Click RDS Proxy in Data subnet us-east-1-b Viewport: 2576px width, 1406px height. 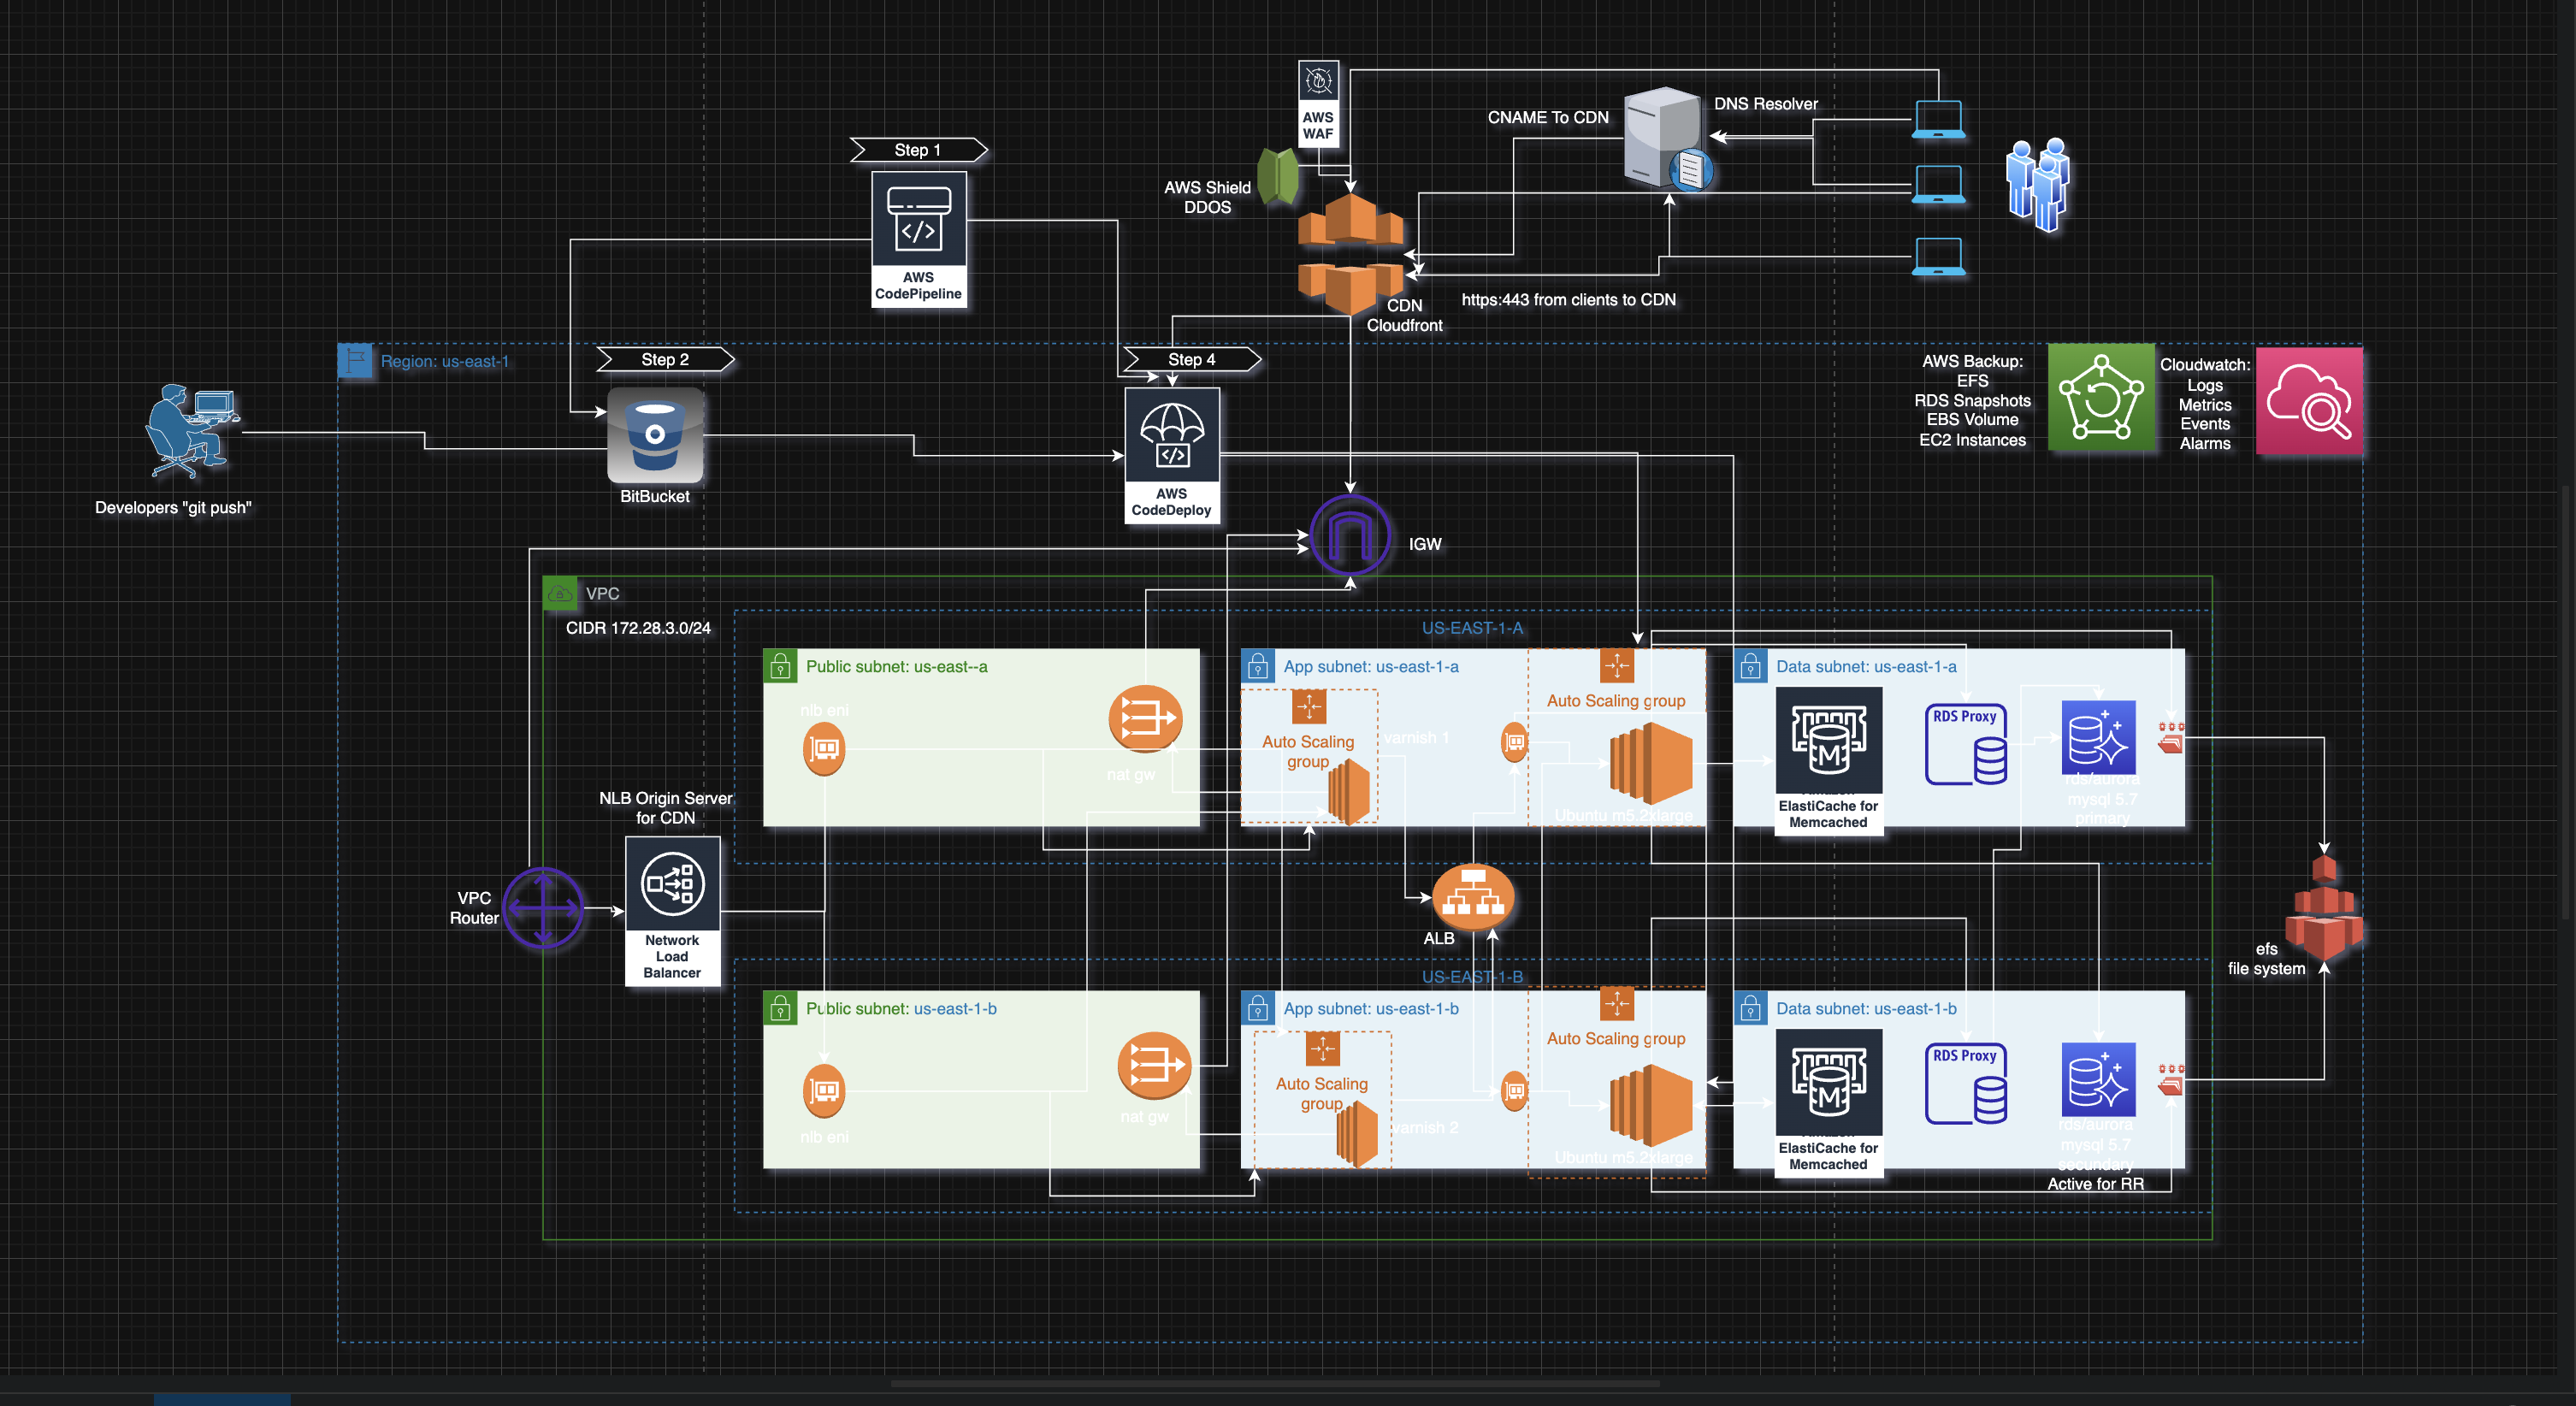(x=1965, y=1083)
